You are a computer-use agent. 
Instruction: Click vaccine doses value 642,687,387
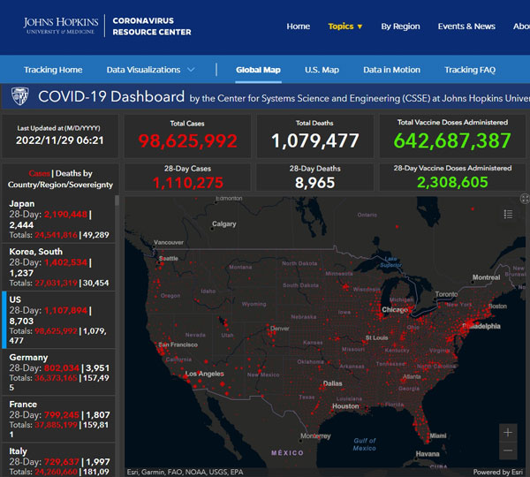click(x=452, y=140)
